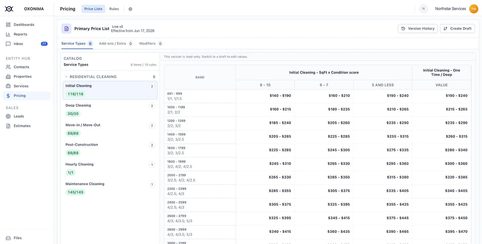Screen dimensions: 482x244
Task: Select Post-Construction service type
Action: (x=110, y=149)
